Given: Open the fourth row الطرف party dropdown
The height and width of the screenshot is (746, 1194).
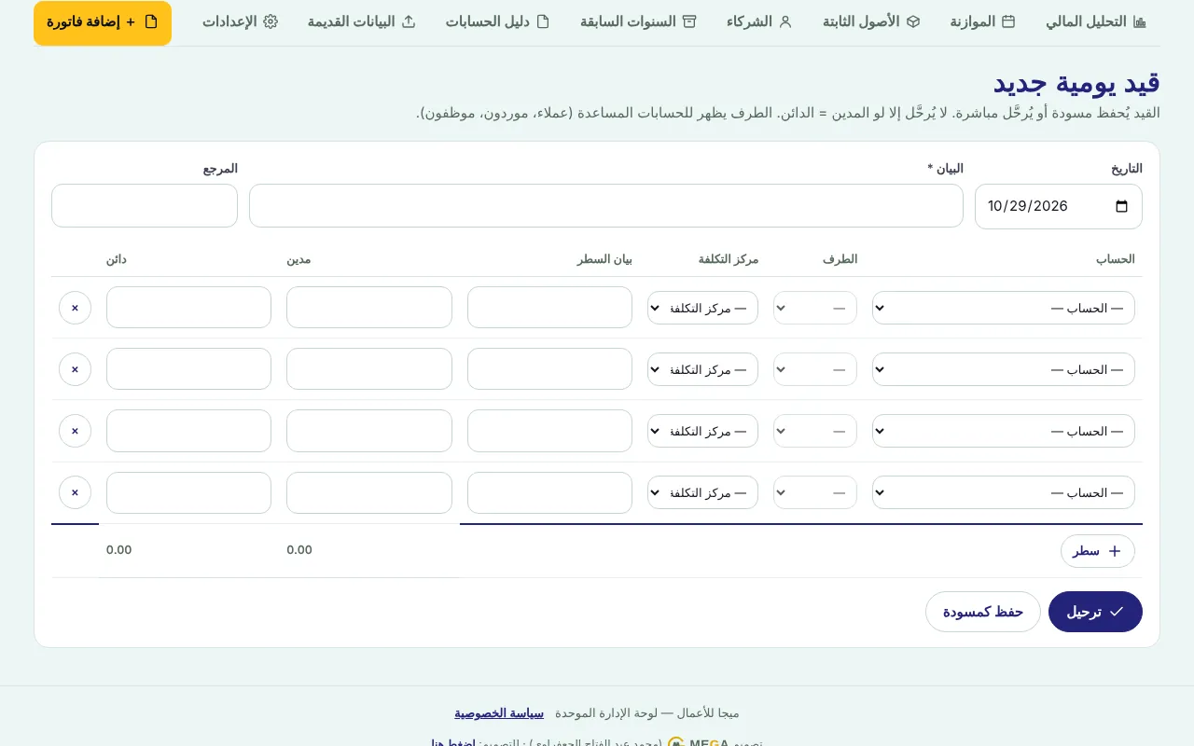Looking at the screenshot, I should coord(815,492).
